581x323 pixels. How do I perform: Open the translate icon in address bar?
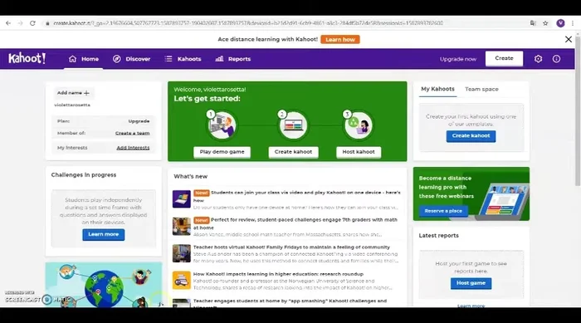(533, 23)
